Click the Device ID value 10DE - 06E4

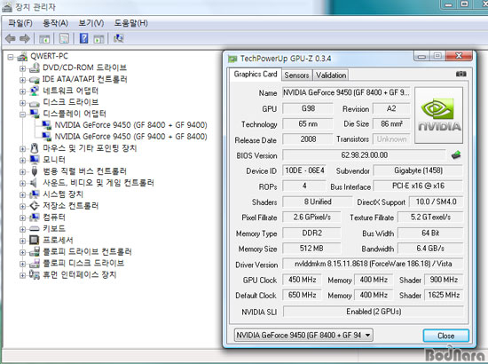click(x=304, y=170)
